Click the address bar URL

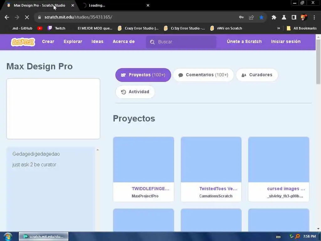[x=78, y=17]
